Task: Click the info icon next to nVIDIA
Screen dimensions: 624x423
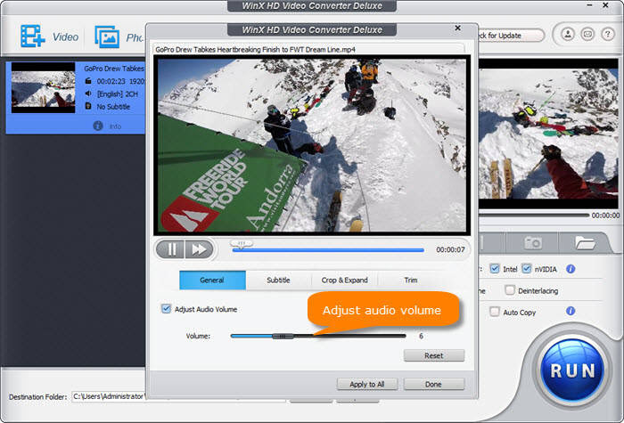Action: point(571,269)
